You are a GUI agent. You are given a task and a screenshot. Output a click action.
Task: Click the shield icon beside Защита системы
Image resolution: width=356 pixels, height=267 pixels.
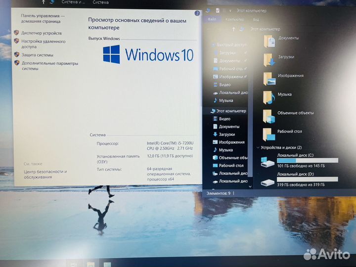[17, 54]
